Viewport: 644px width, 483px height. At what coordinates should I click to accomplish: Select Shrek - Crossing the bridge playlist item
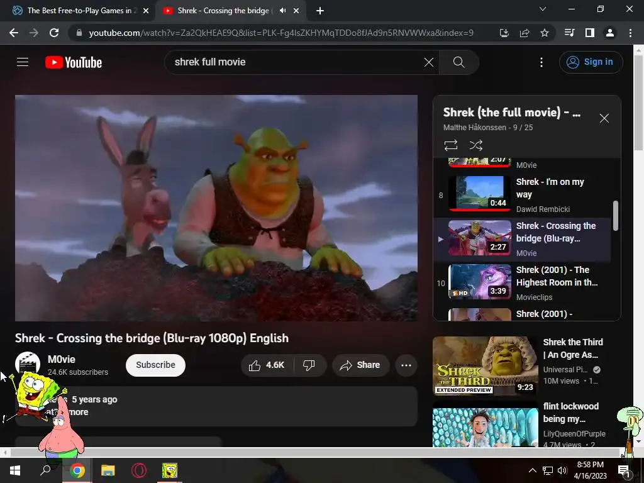522,240
